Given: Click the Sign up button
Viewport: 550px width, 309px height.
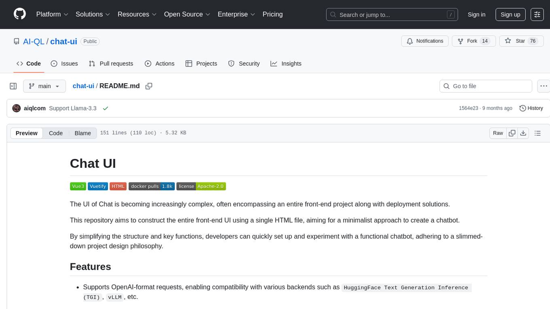Looking at the screenshot, I should 510,15.
